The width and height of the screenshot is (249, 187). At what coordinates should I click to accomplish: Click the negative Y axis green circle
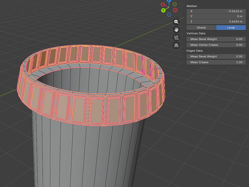[x=175, y=4]
